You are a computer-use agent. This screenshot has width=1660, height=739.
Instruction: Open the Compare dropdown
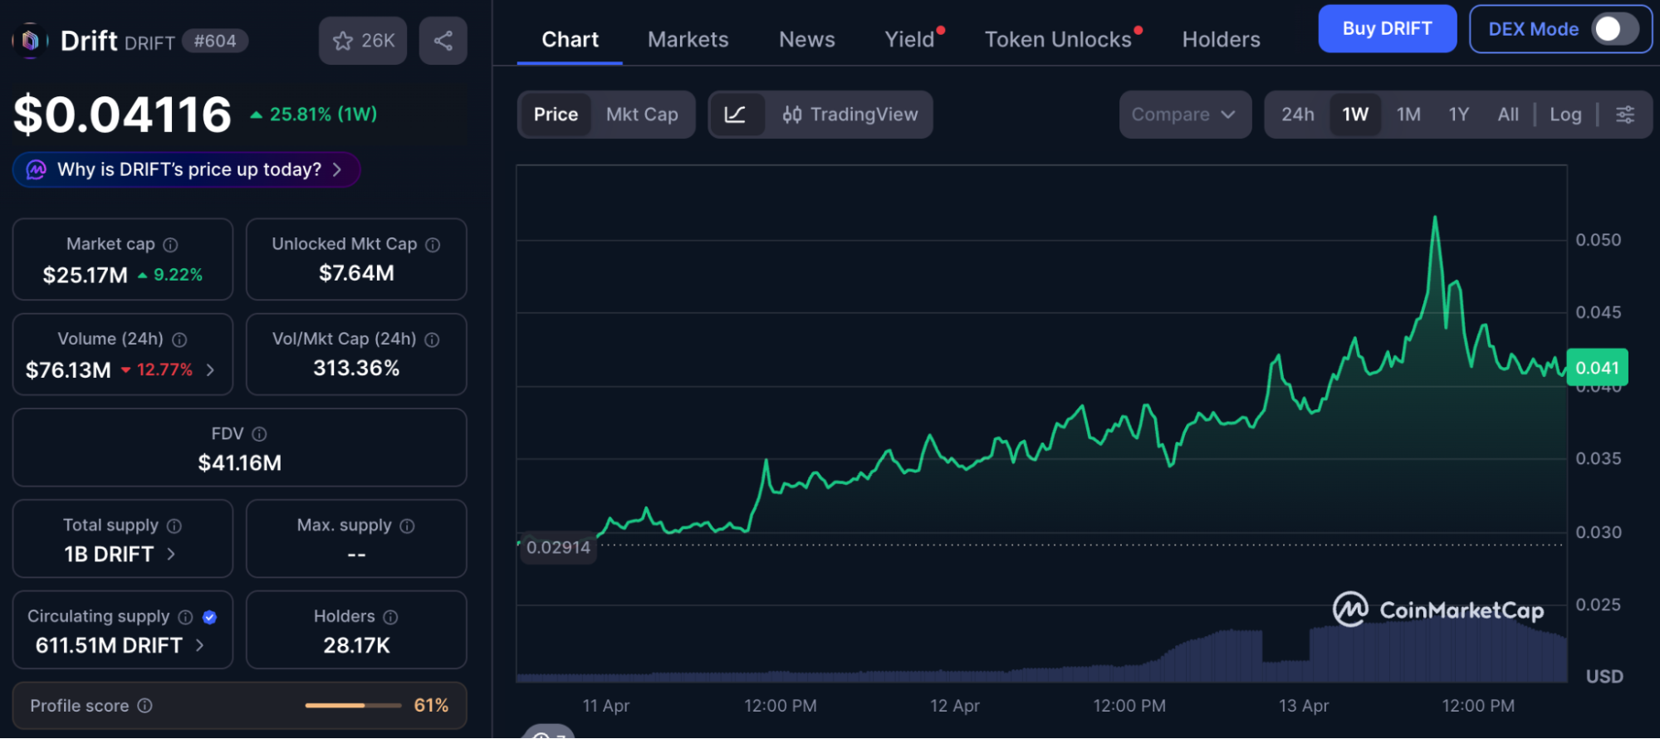[1183, 115]
